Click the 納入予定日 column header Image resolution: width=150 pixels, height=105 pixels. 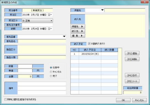point(90,50)
